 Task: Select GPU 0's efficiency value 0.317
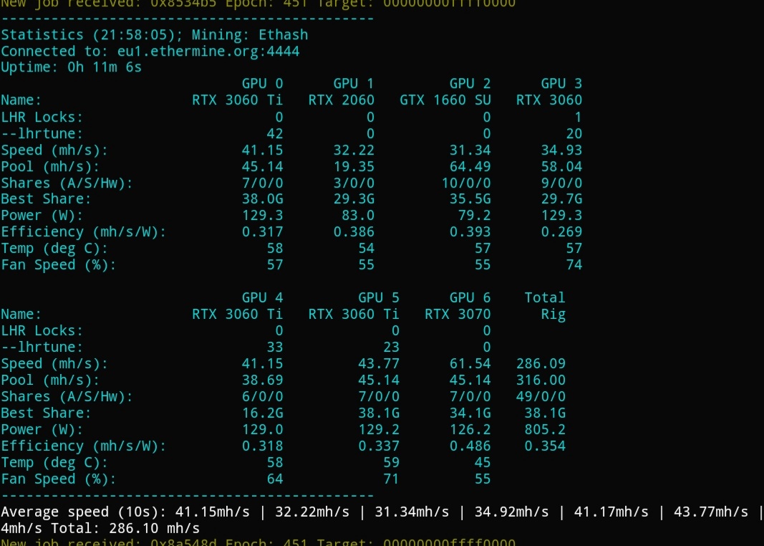point(262,232)
